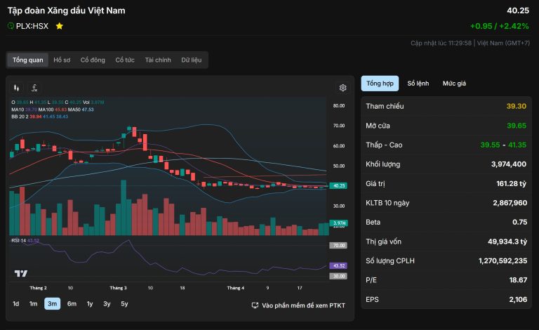The image size is (539, 330).
Task: Click the Thấp - Cao row label
Action: pos(384,145)
